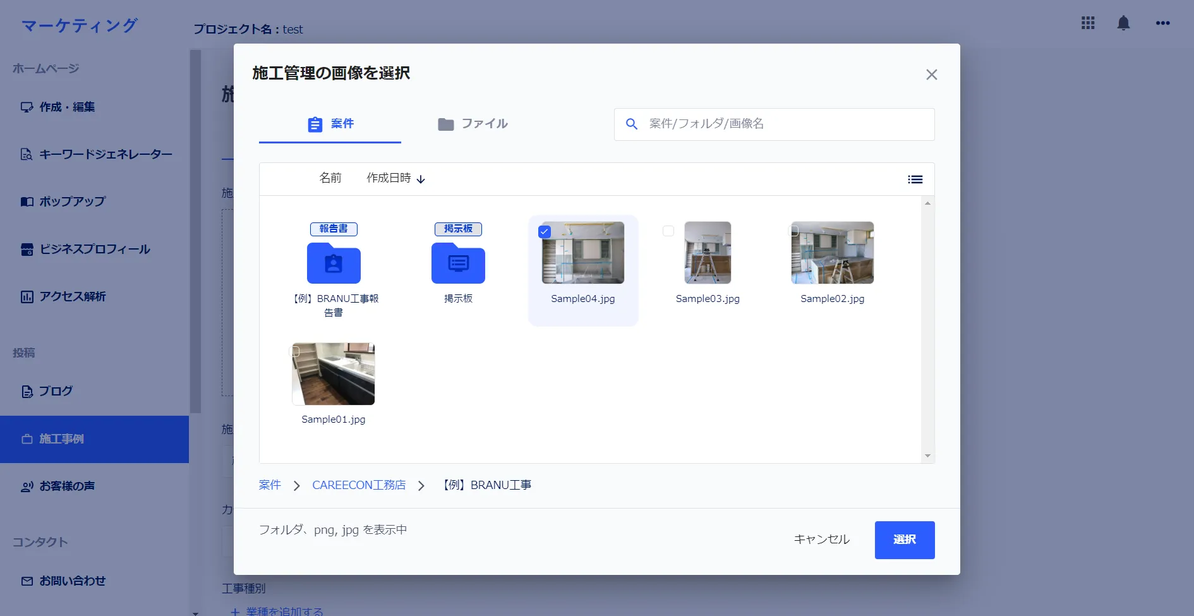
Task: Toggle list view icon
Action: pos(915,179)
